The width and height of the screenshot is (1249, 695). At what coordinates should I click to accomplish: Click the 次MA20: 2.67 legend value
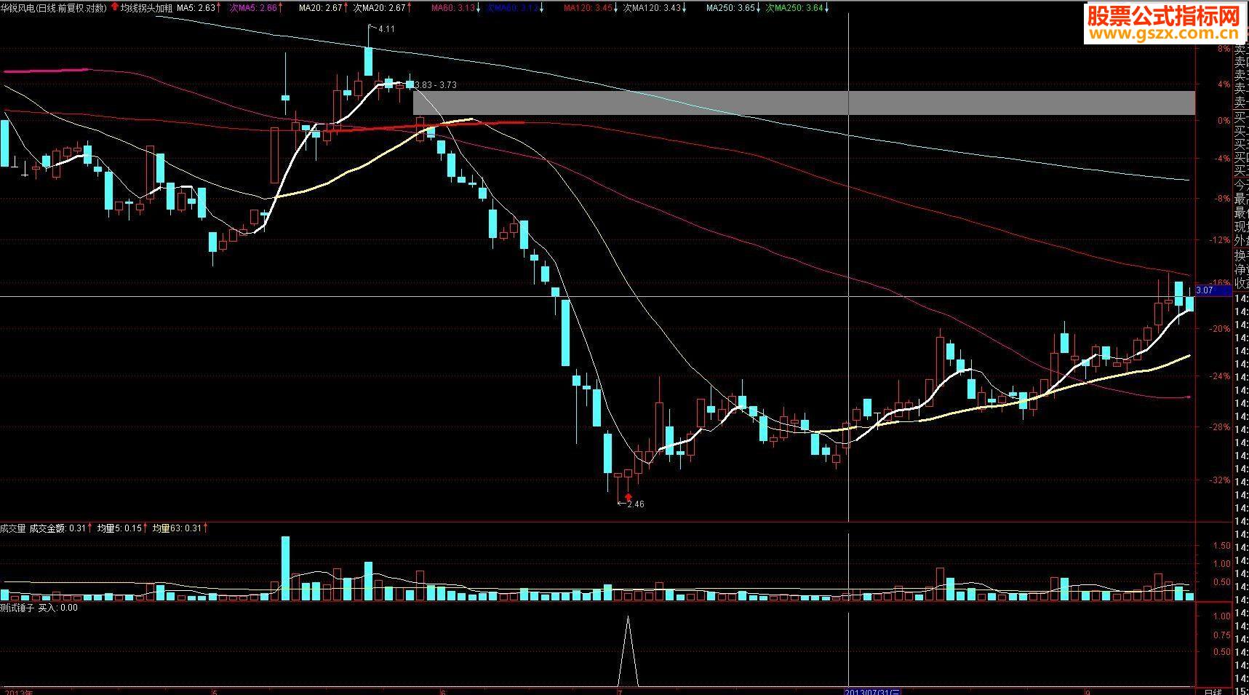tap(380, 8)
